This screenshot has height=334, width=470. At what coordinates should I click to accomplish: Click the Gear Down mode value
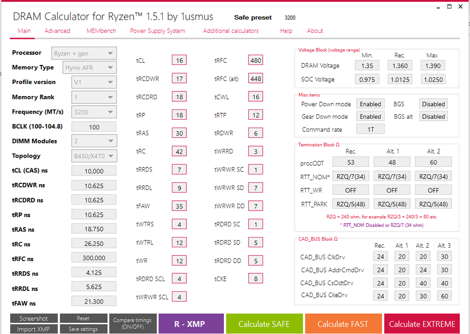tap(370, 116)
